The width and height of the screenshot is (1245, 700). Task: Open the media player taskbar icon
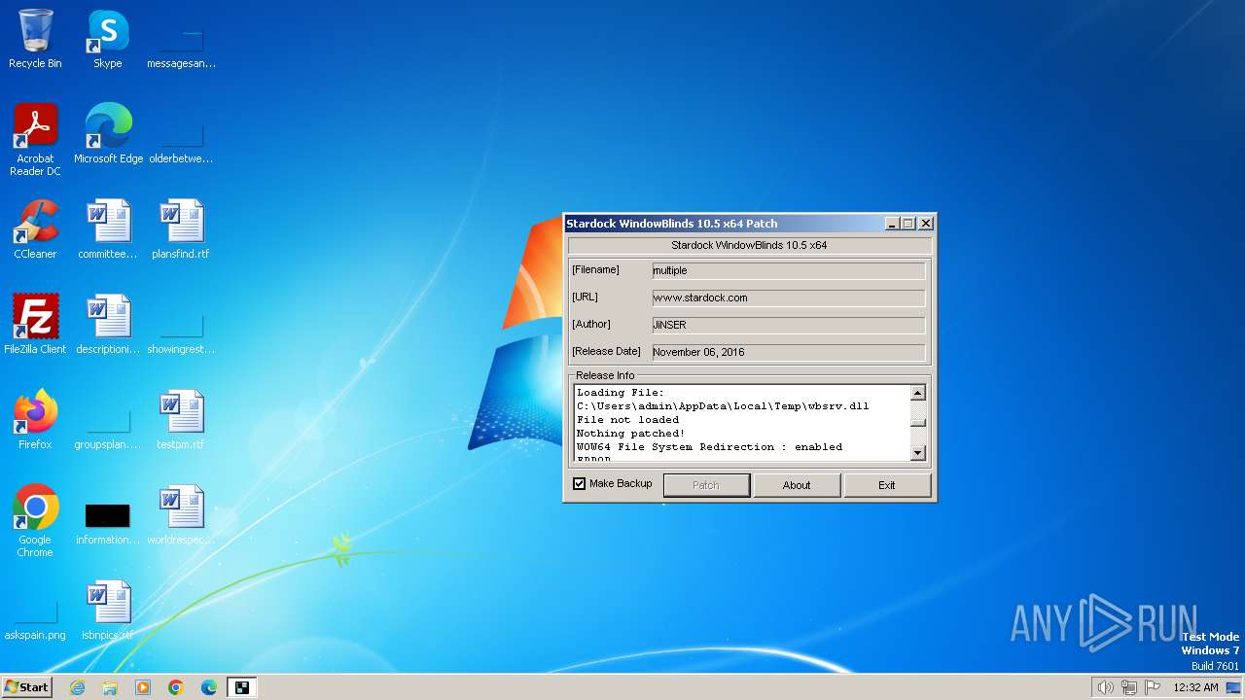tap(143, 687)
